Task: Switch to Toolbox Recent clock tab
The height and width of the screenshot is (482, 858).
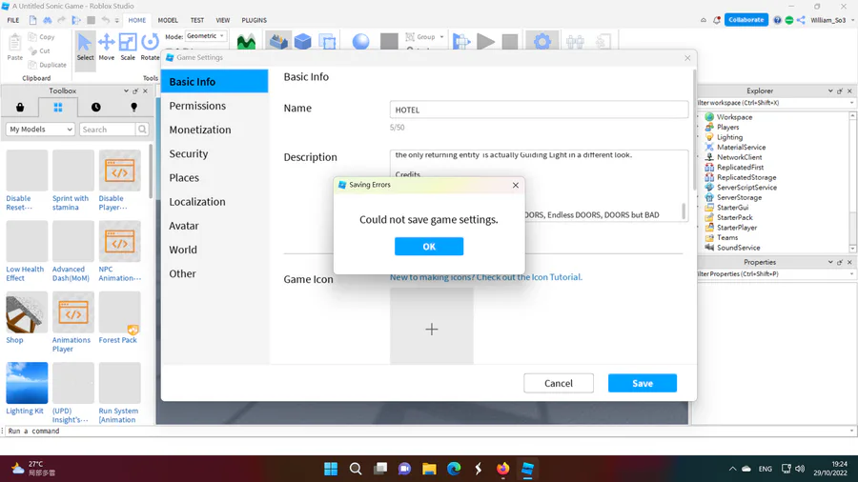Action: (95, 107)
